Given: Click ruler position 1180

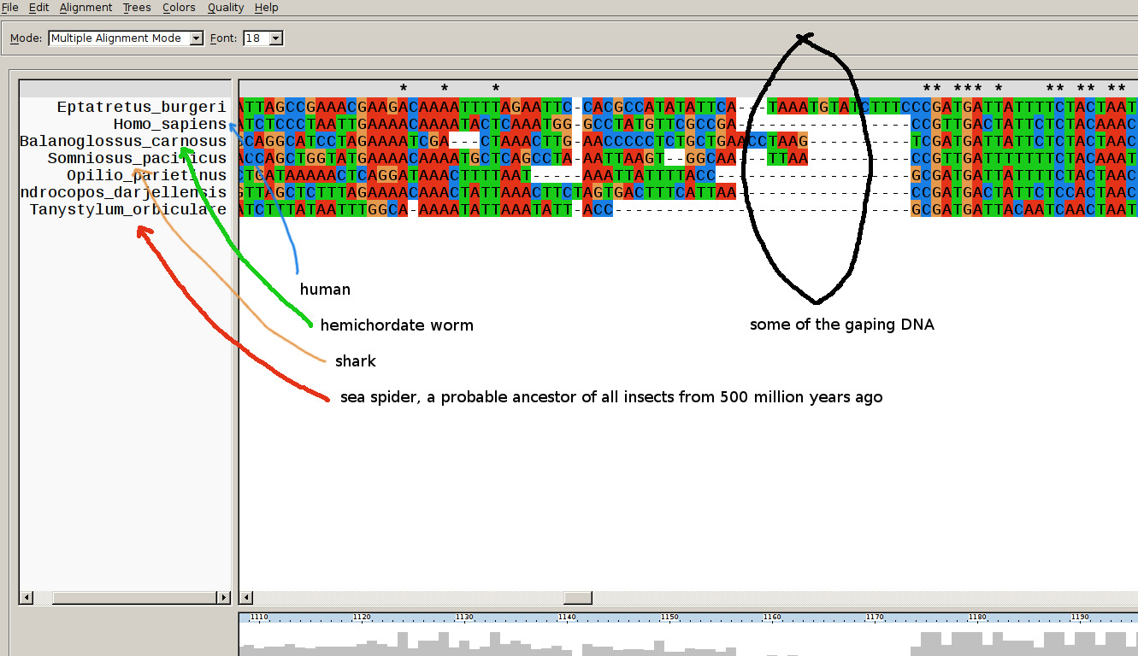Looking at the screenshot, I should point(977,617).
